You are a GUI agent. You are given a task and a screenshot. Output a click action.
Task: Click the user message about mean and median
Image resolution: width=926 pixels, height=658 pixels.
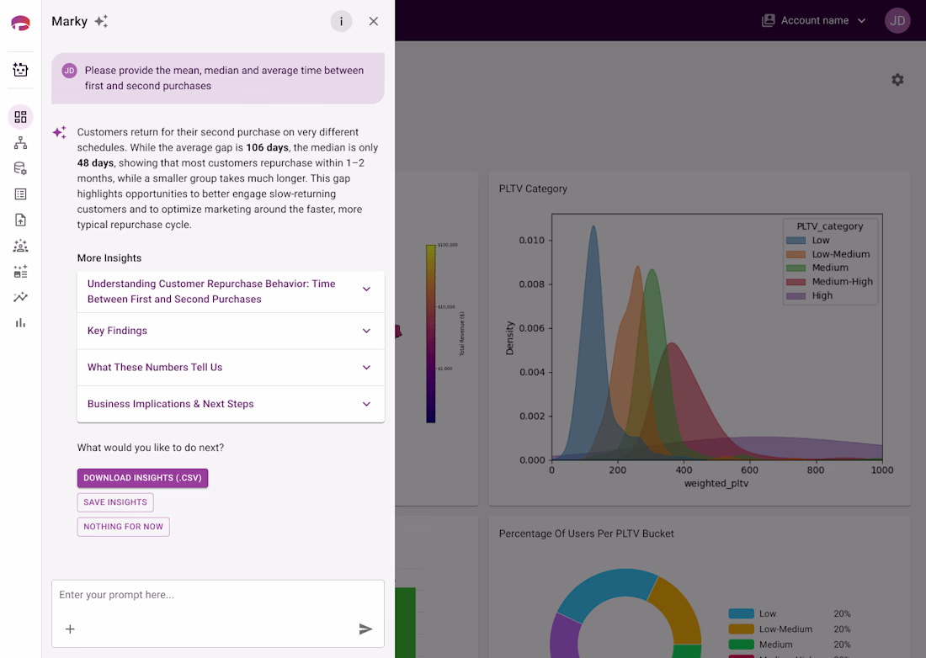pos(217,78)
